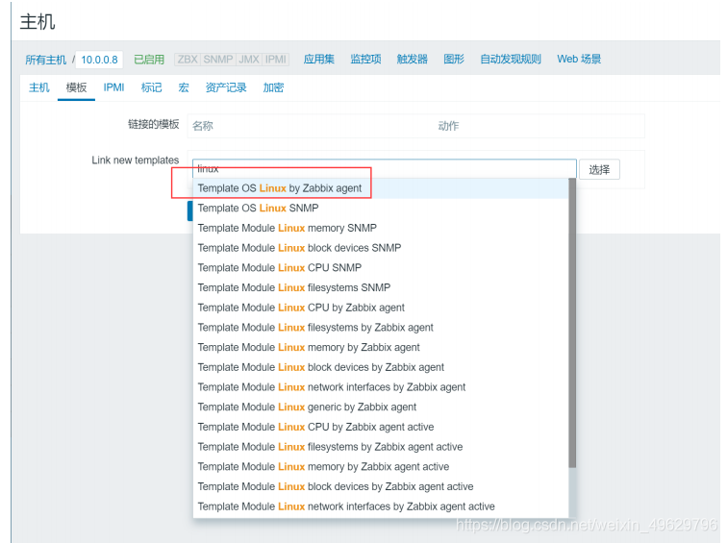Choose Template Module Linux block devices SNMP
The height and width of the screenshot is (543, 727).
pyautogui.click(x=381, y=248)
